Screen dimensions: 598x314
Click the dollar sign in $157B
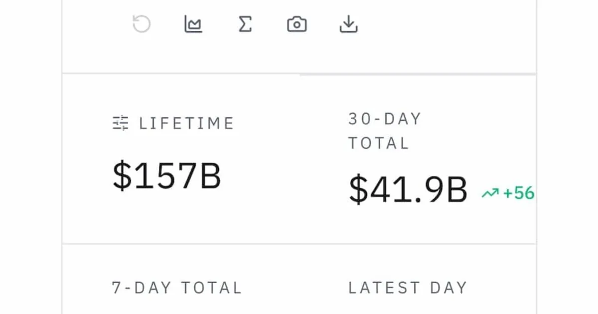coord(122,175)
